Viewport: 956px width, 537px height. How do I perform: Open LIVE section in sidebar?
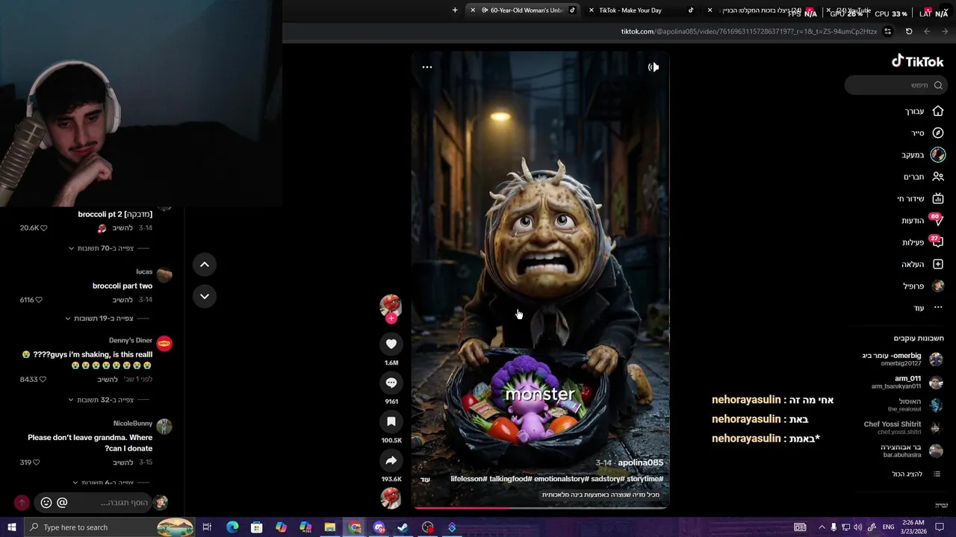[x=938, y=198]
